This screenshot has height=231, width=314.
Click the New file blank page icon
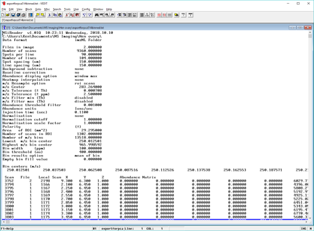pos(3,15)
